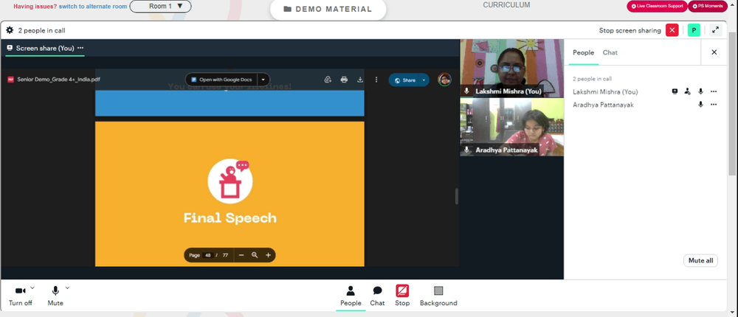Expand call to fullscreen arrows icon
The height and width of the screenshot is (317, 738).
click(x=715, y=30)
